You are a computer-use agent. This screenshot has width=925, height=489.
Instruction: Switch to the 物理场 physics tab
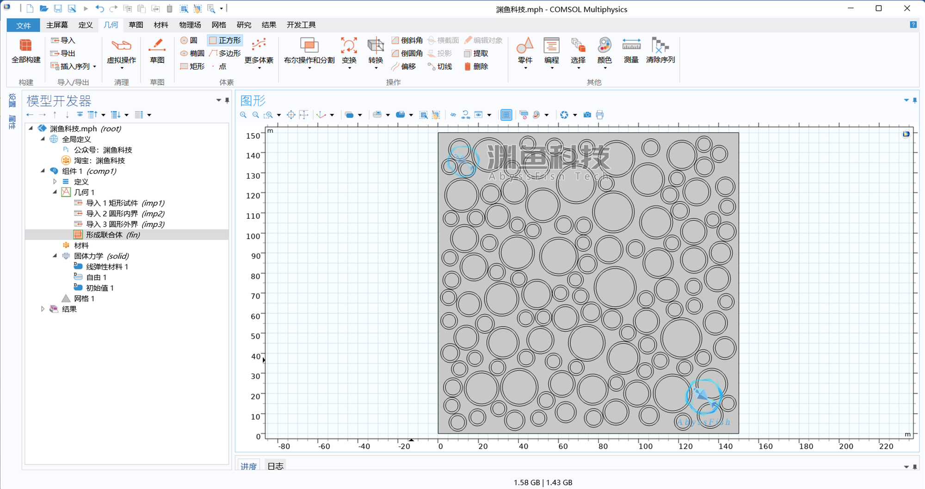pos(190,25)
